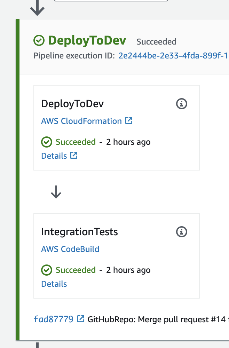This screenshot has width=229, height=348.
Task: Click the Succeeded check icon in IntegrationTests action
Action: tap(47, 270)
